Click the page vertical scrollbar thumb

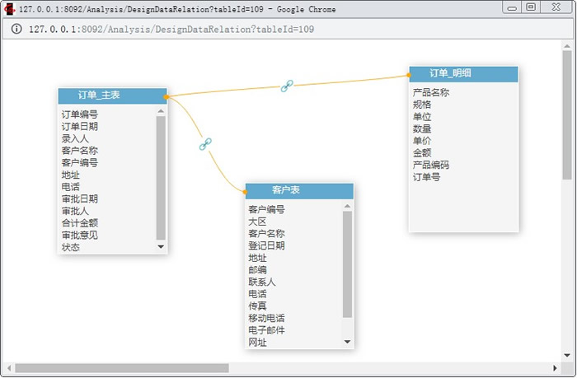[566, 115]
